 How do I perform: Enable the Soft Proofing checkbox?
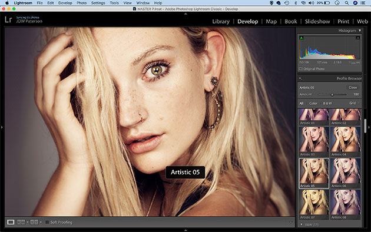[x=47, y=222]
